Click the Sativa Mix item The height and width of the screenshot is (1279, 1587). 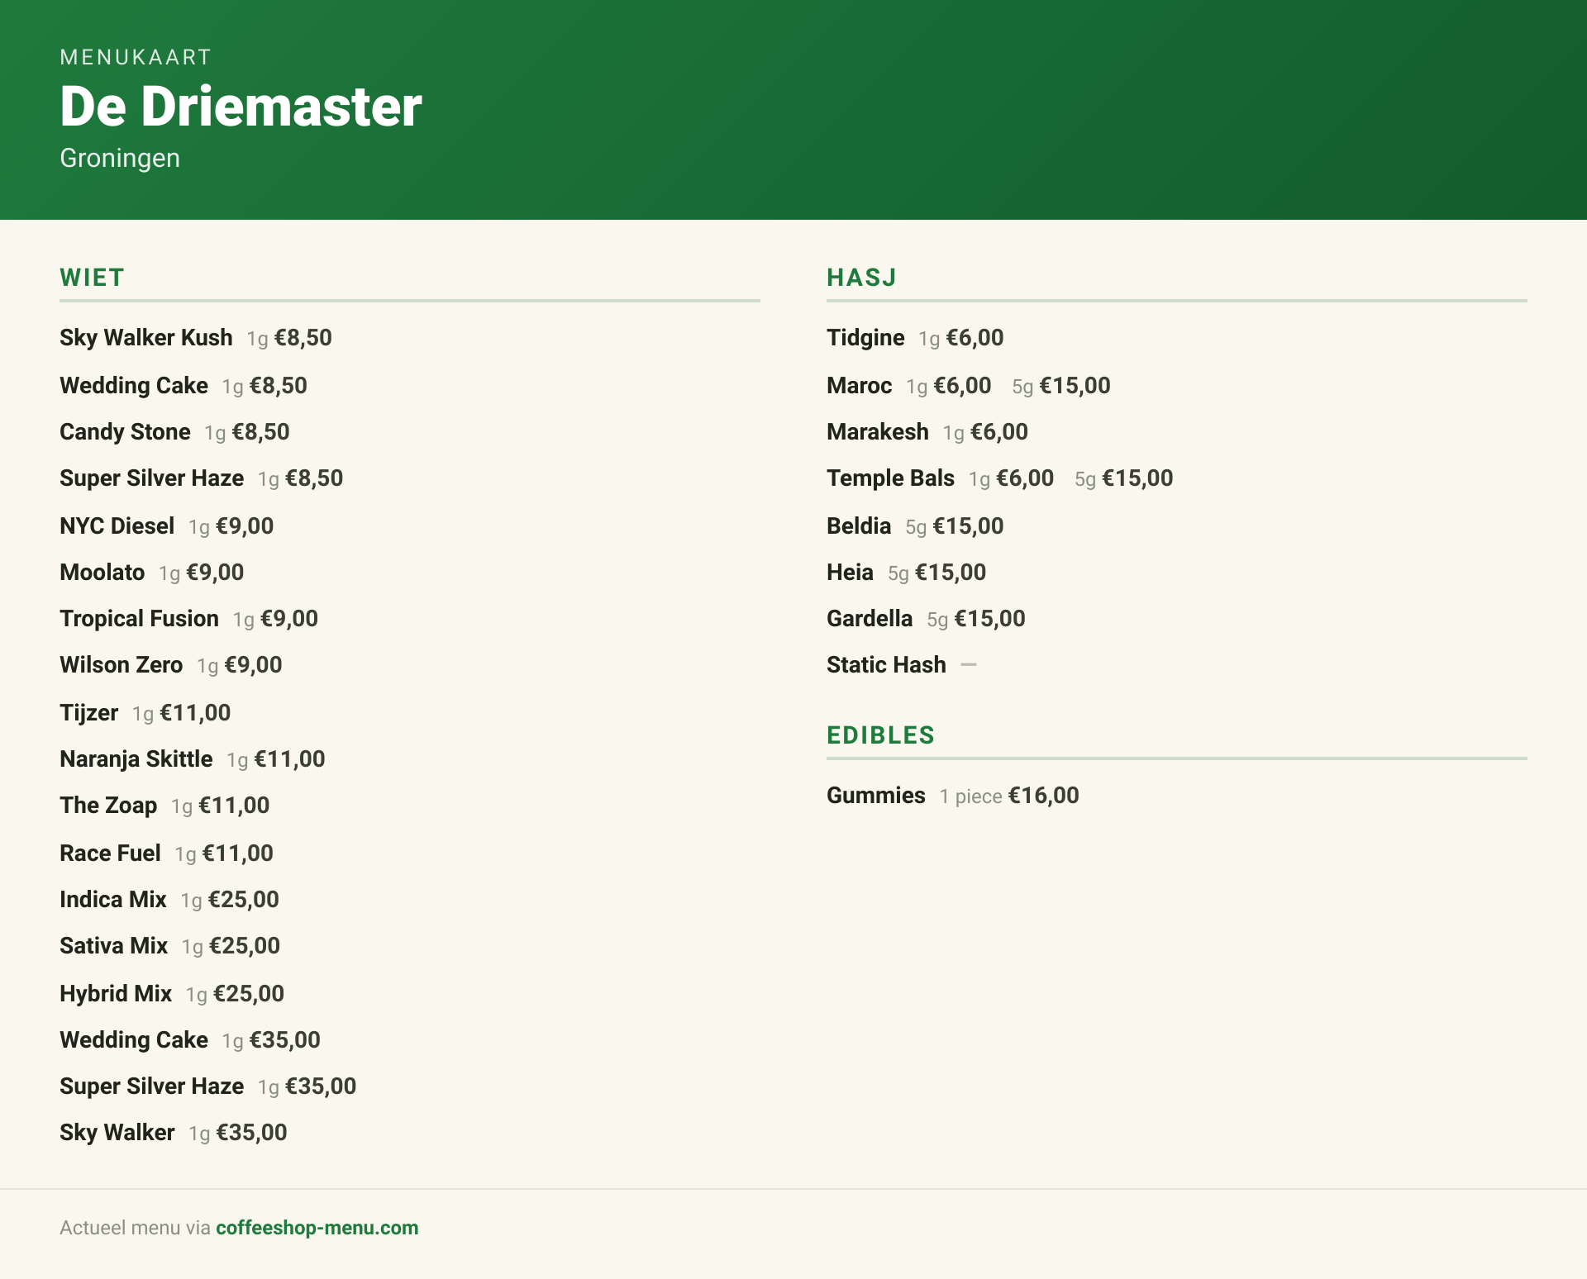(x=113, y=946)
